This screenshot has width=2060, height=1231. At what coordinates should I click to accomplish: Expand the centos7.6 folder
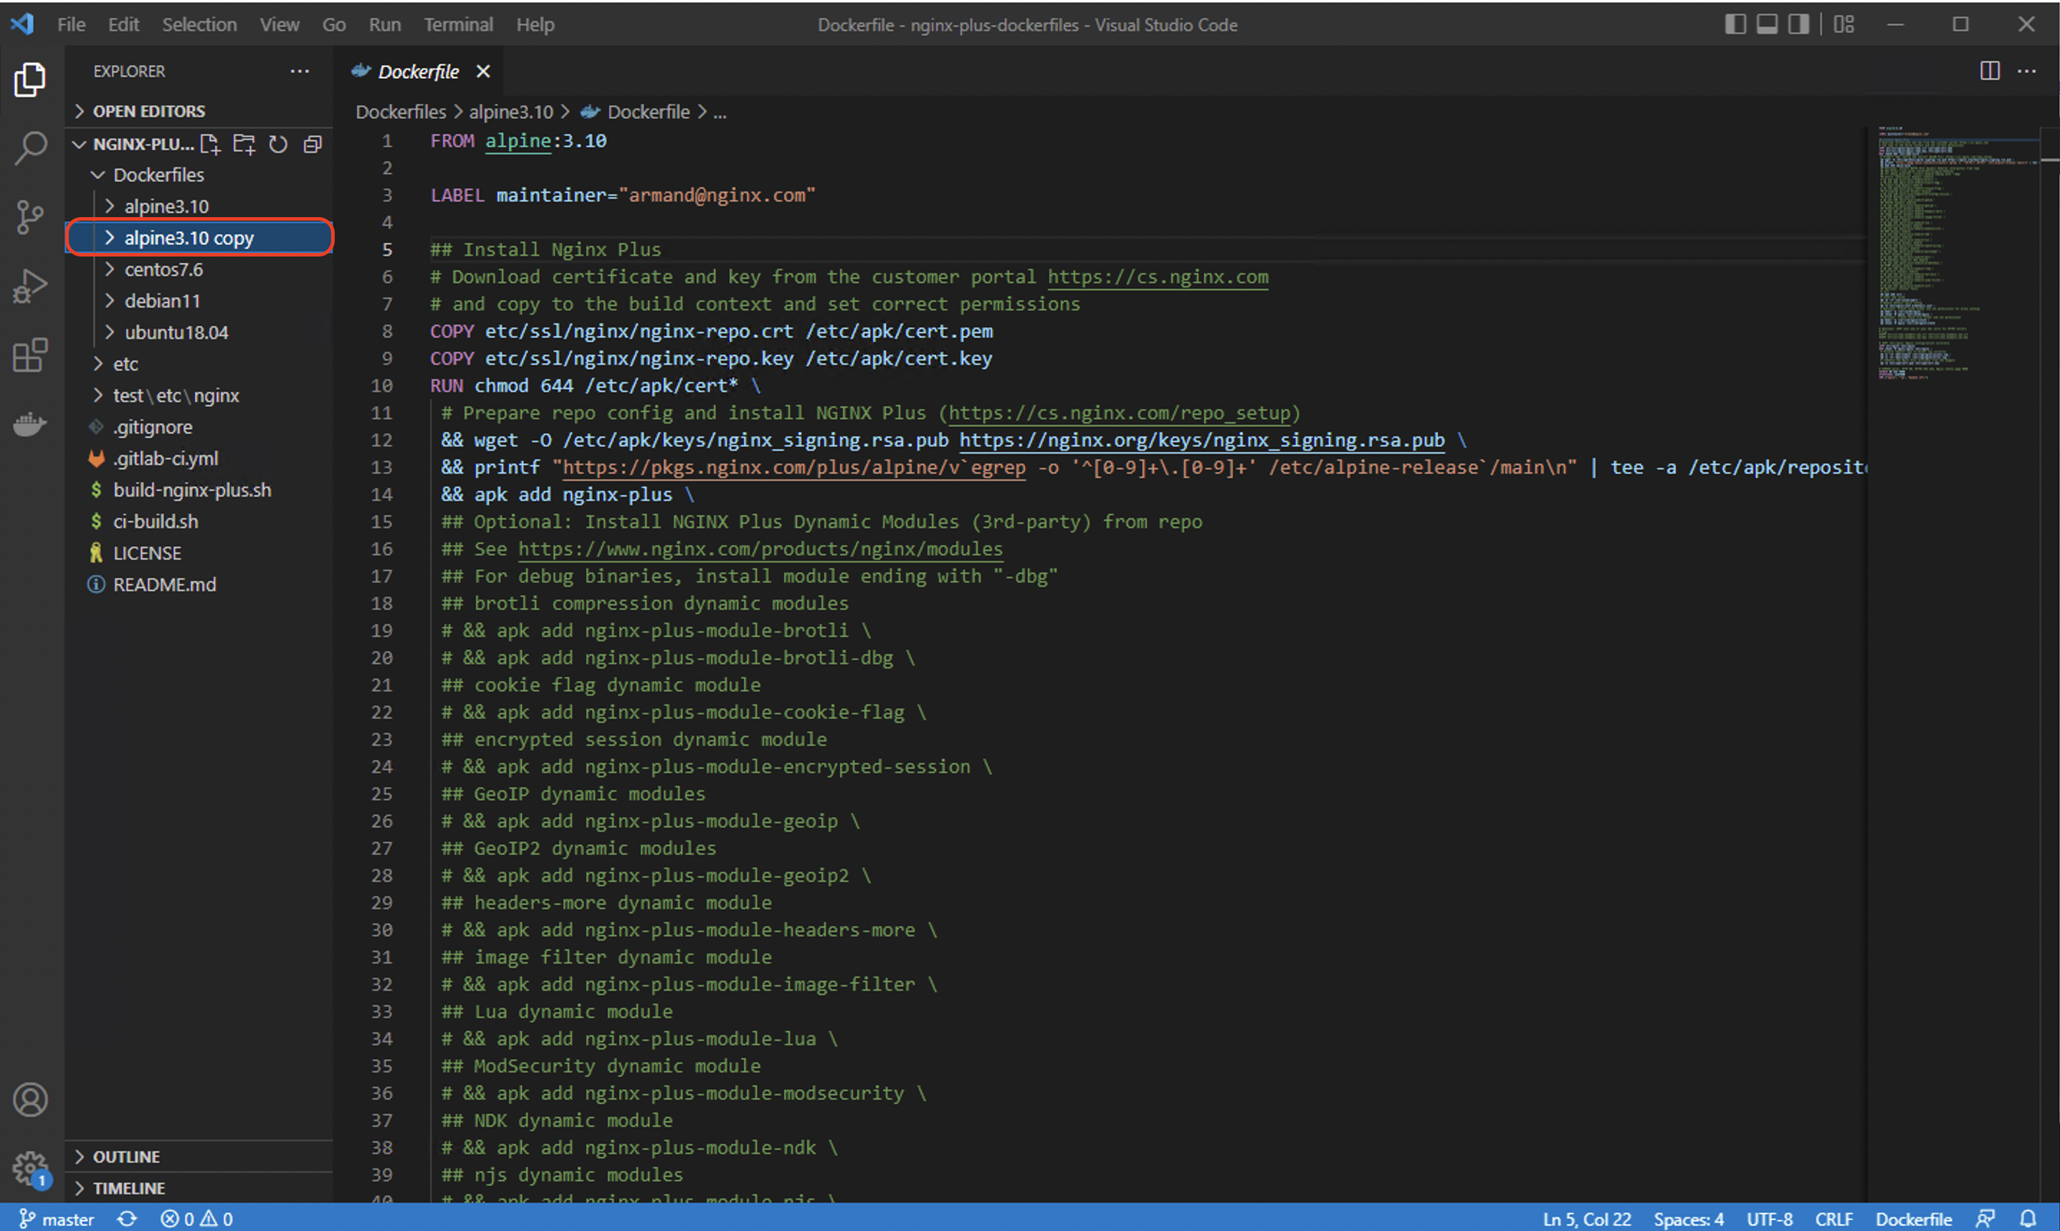pyautogui.click(x=199, y=269)
